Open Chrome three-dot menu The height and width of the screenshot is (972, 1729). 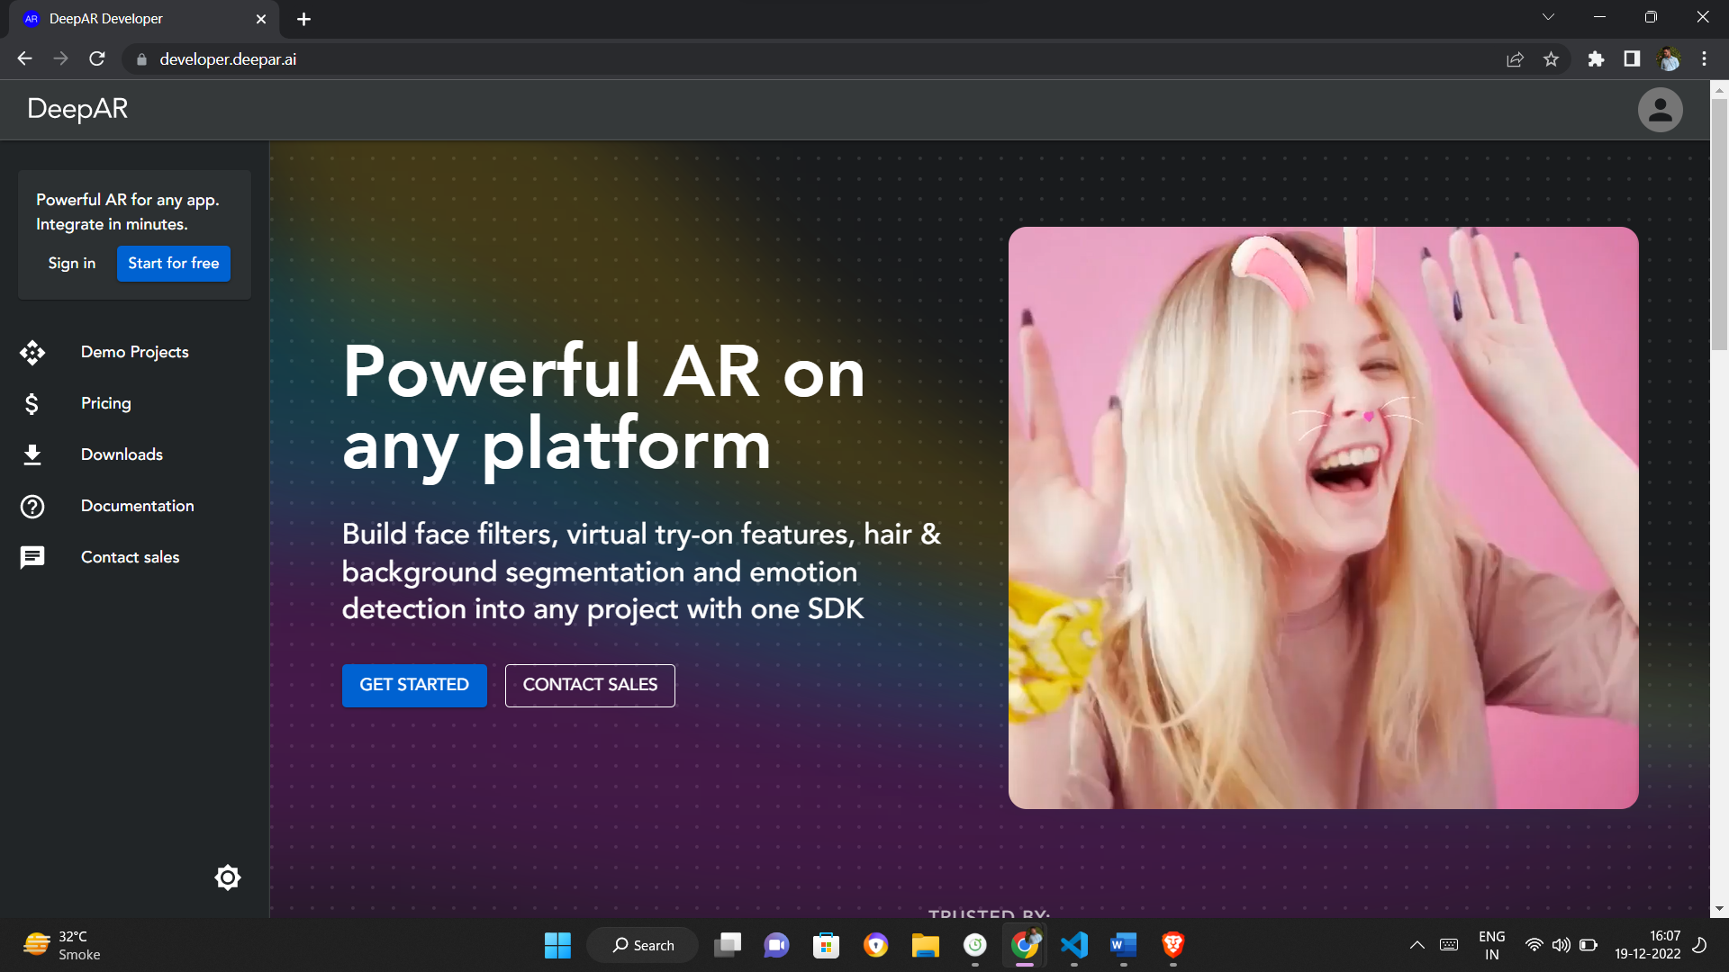pos(1704,59)
